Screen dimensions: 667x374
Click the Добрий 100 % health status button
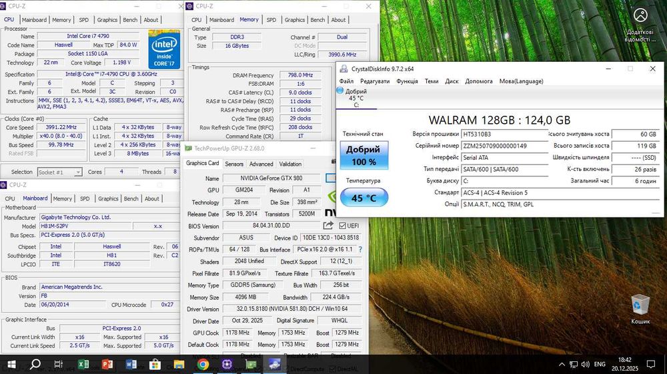[364, 155]
